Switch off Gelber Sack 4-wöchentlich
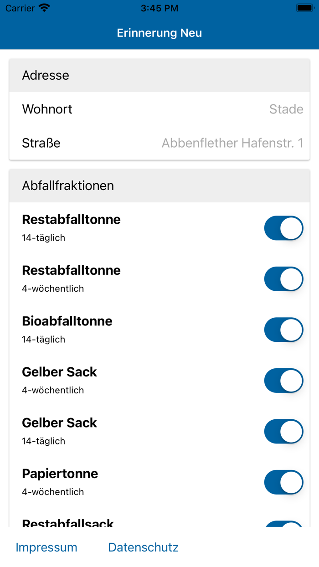This screenshot has height=567, width=319. click(x=283, y=381)
